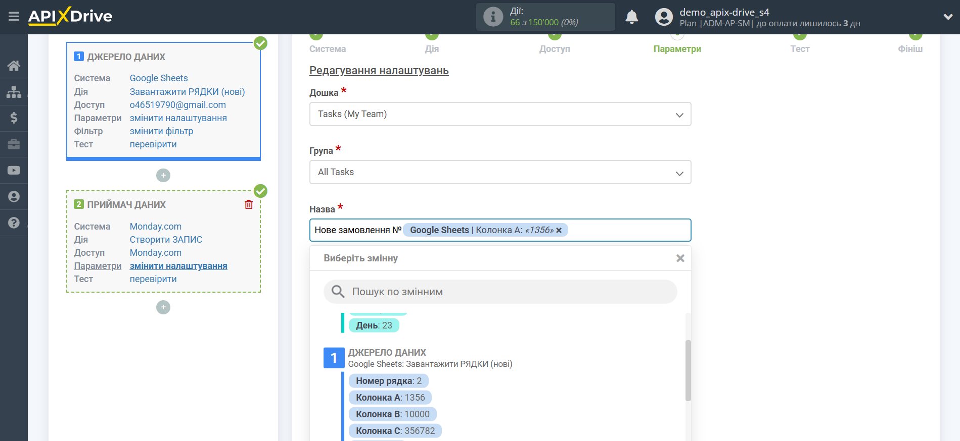Viewport: 960px width, 441px height.
Task: Focus the variable search field
Action: 500,292
